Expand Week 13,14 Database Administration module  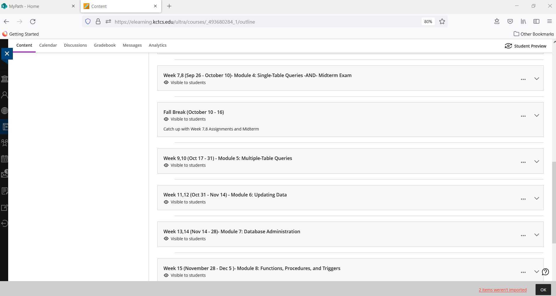pyautogui.click(x=536, y=235)
